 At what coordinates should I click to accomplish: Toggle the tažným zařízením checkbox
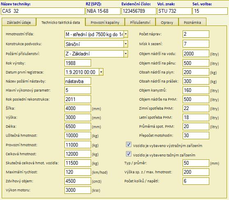click(128, 154)
